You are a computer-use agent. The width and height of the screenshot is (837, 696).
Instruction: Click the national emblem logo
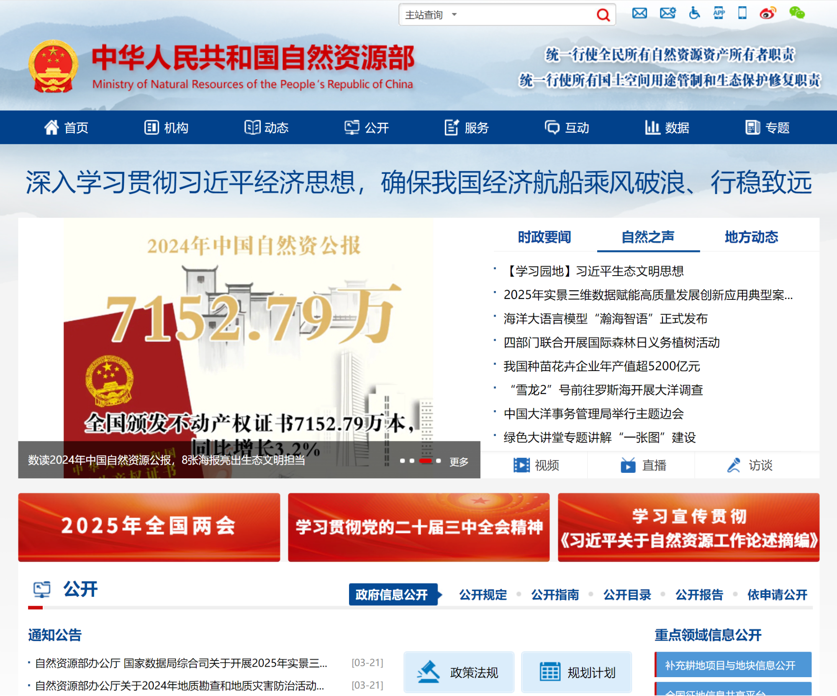[x=53, y=66]
